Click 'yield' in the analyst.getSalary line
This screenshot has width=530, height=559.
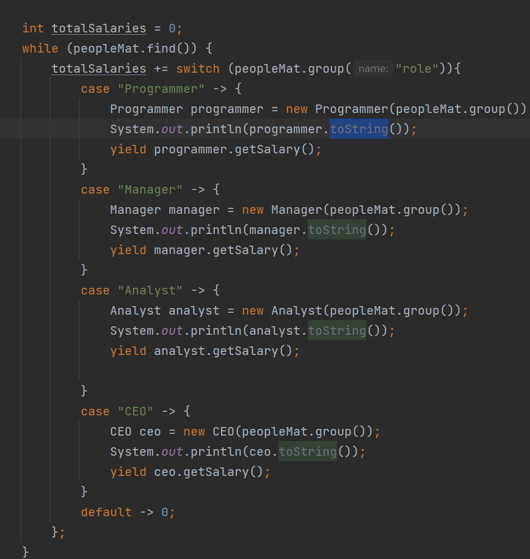point(128,351)
